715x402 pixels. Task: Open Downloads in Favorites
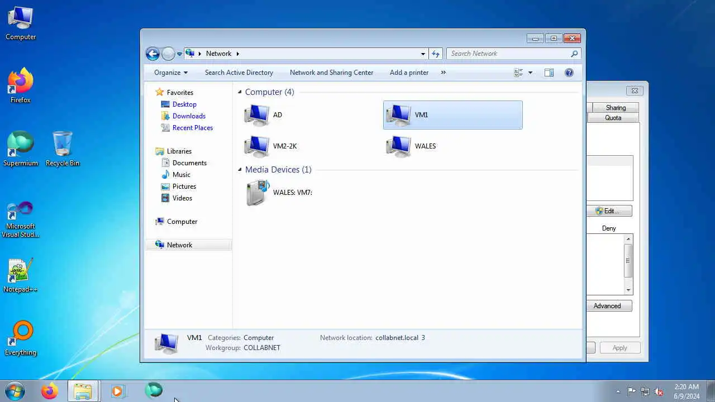tap(189, 116)
